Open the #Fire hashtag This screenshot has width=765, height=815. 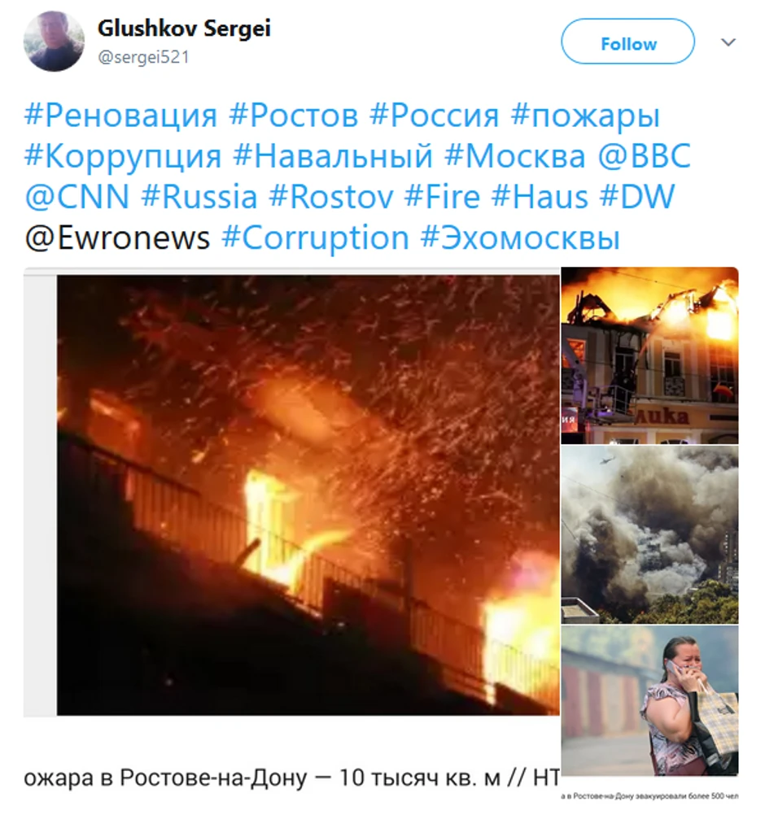pyautogui.click(x=442, y=197)
